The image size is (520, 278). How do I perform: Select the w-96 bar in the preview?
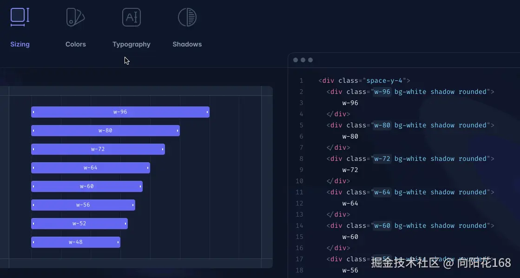point(120,112)
